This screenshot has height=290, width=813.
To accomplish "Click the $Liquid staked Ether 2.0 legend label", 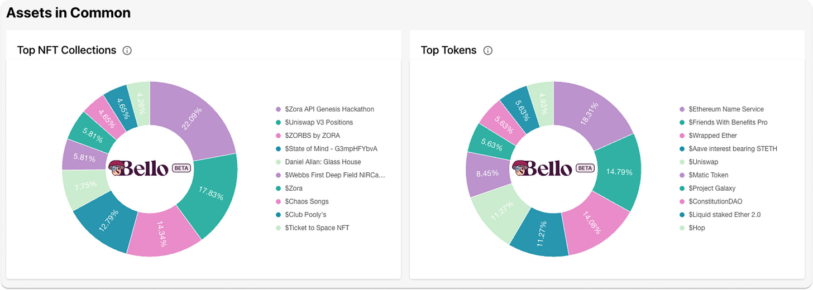I will [724, 215].
